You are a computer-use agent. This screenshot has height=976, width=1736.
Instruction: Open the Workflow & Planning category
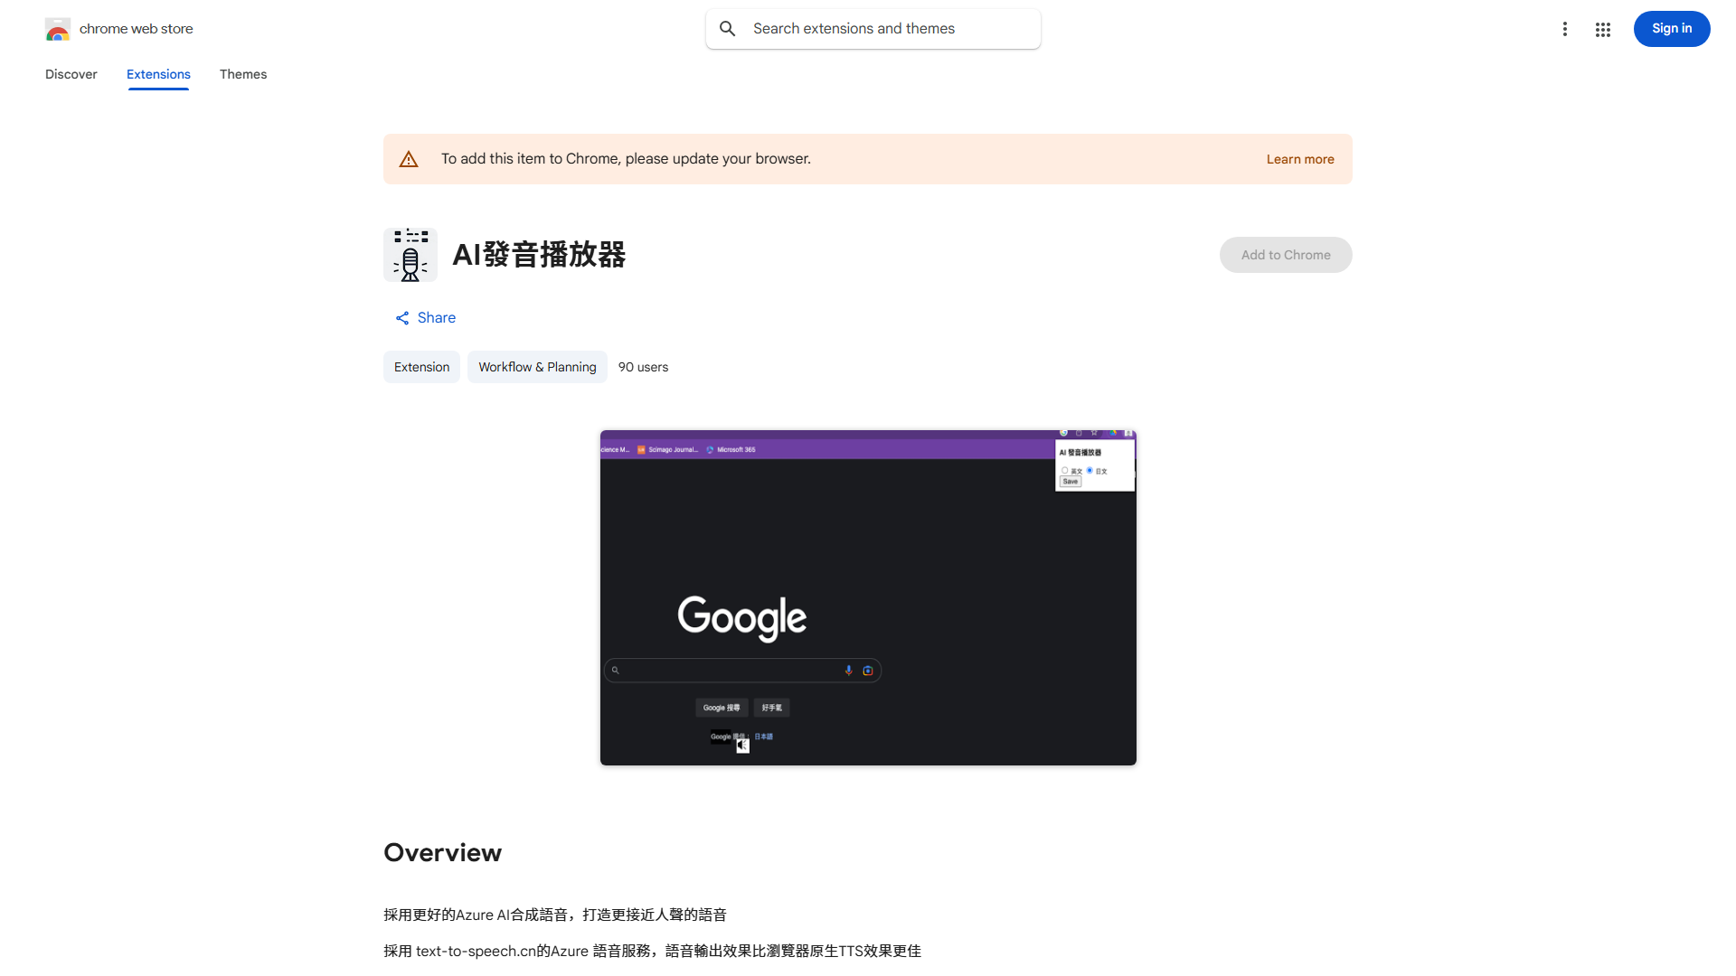(536, 367)
